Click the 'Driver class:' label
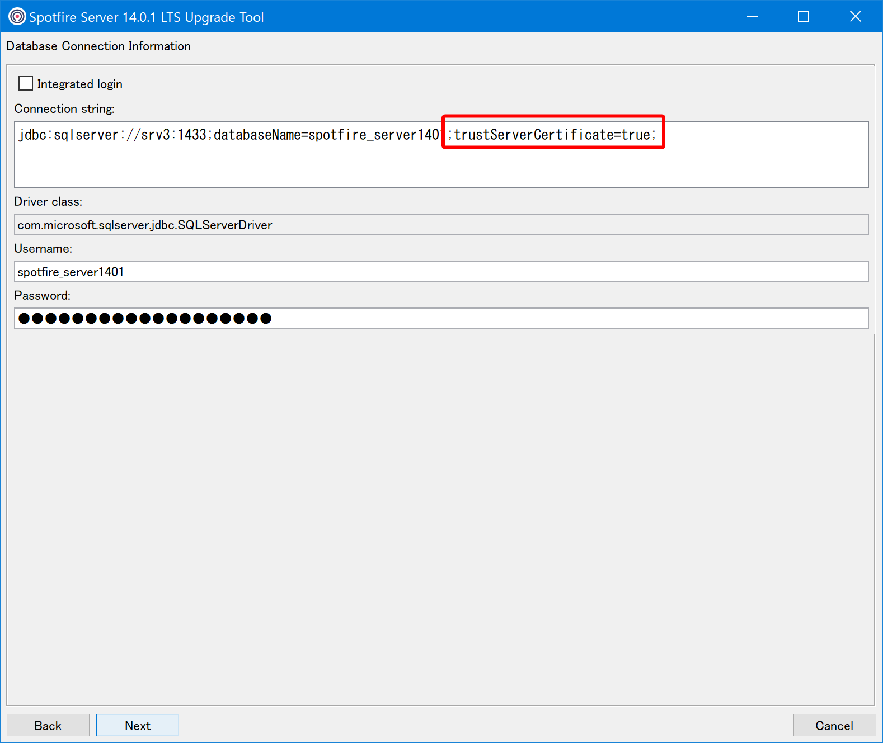This screenshot has width=883, height=743. point(48,201)
